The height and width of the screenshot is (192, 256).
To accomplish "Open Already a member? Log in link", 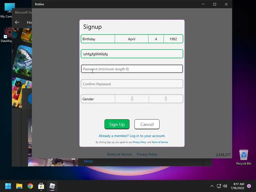I will coord(132,136).
